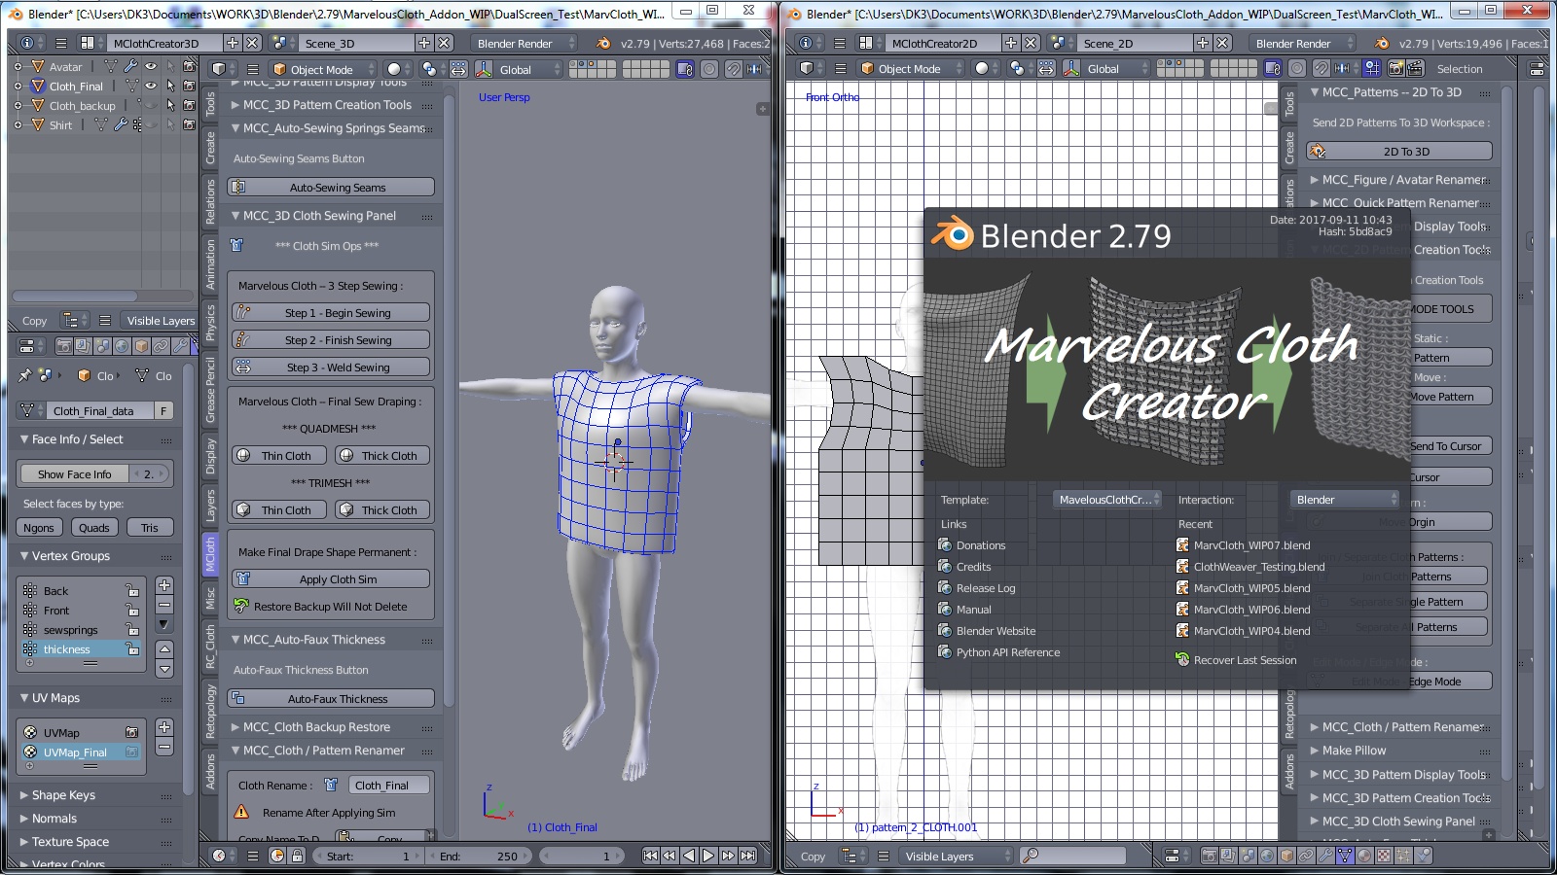
Task: Open the Interaction preset dropdown showing Blender
Action: coord(1345,500)
